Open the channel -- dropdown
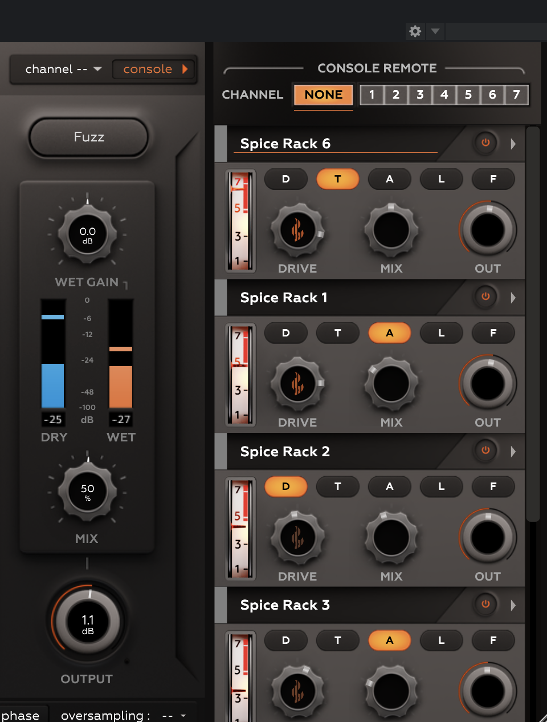This screenshot has height=722, width=547. click(63, 69)
